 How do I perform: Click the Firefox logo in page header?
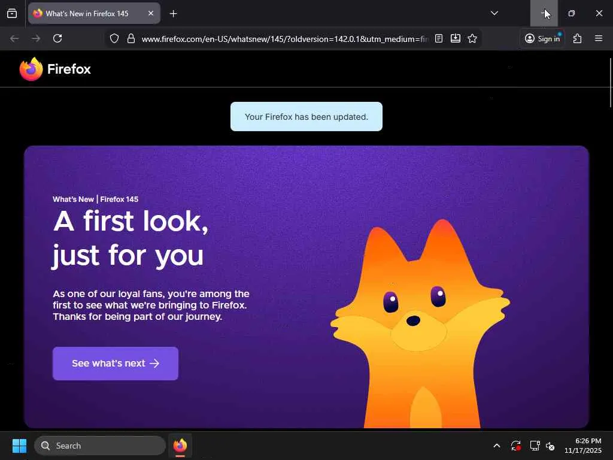pos(55,69)
